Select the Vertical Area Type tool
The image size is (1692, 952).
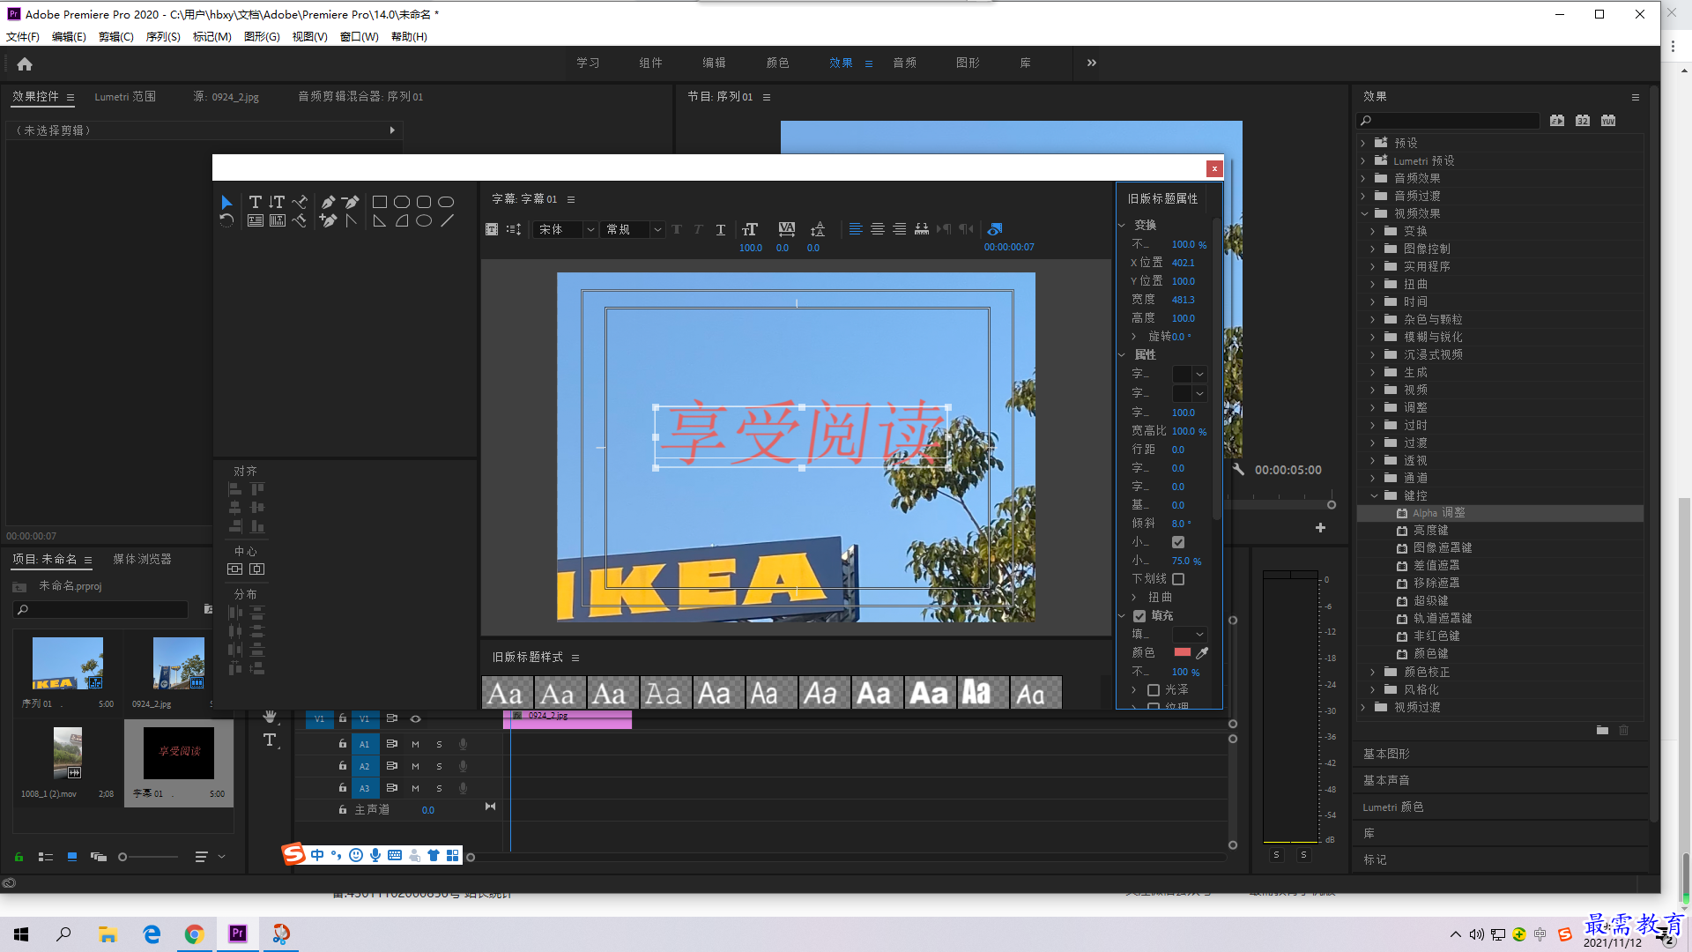click(x=277, y=220)
